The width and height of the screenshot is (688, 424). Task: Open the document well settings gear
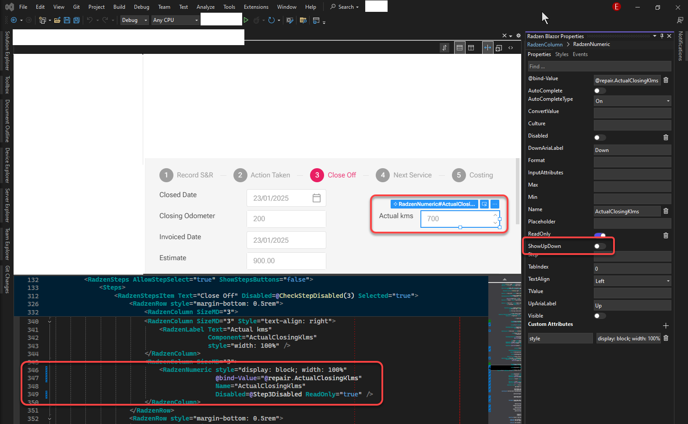[519, 36]
